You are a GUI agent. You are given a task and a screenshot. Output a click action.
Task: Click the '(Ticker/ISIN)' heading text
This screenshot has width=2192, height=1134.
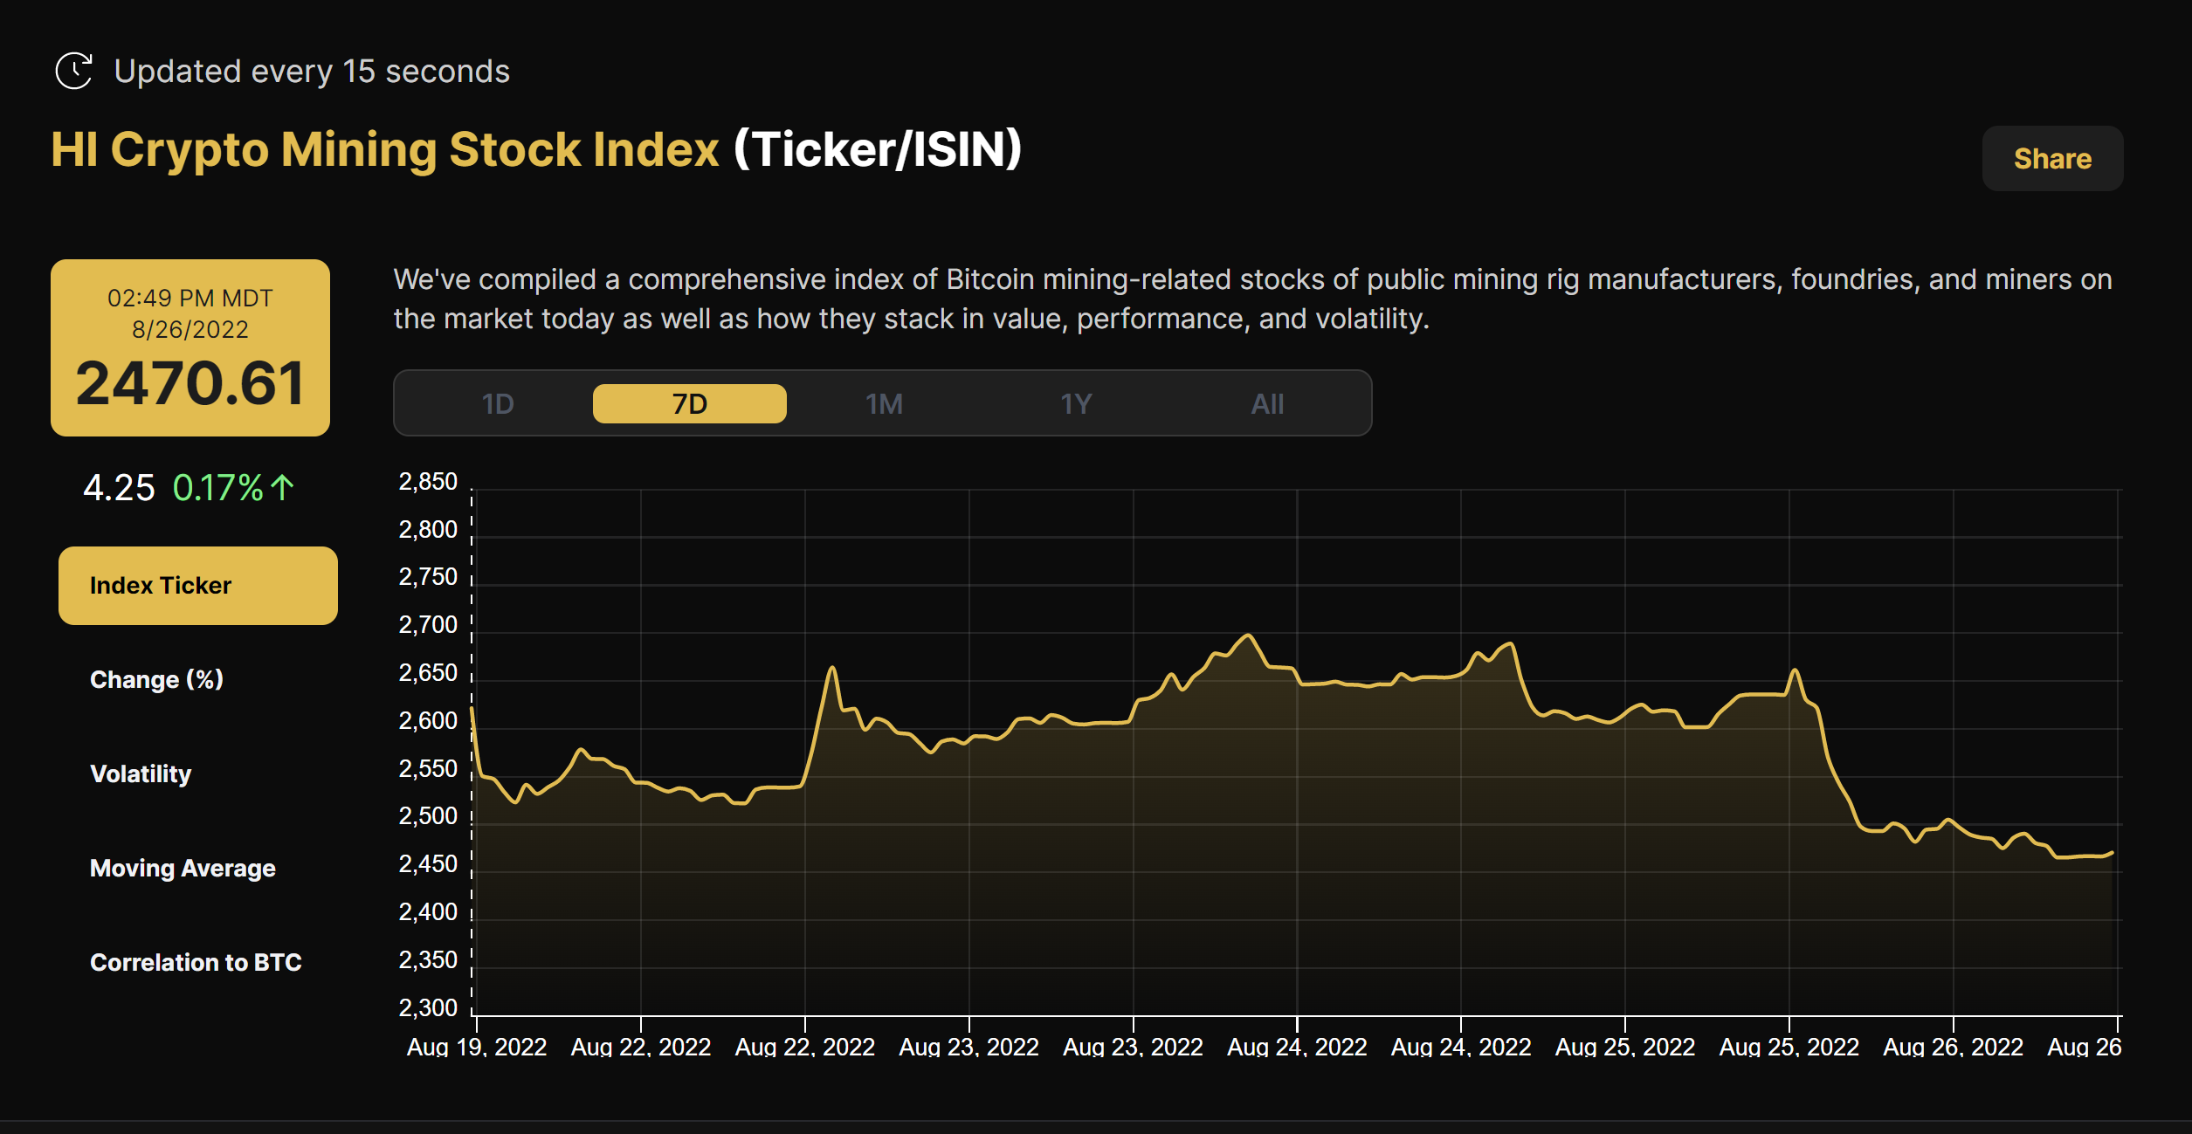pyautogui.click(x=878, y=148)
